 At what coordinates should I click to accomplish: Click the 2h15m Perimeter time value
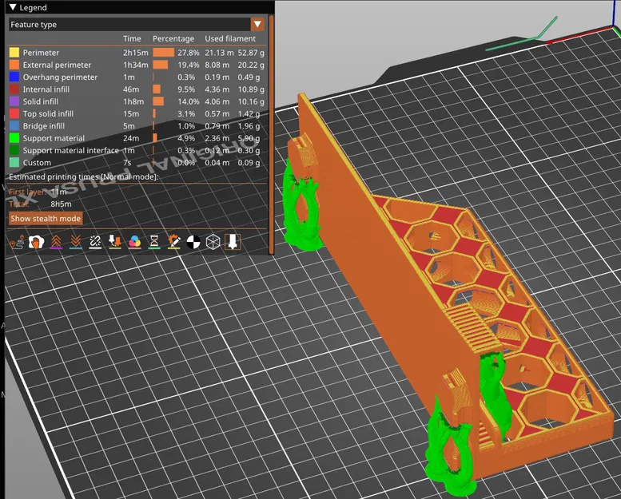point(135,53)
